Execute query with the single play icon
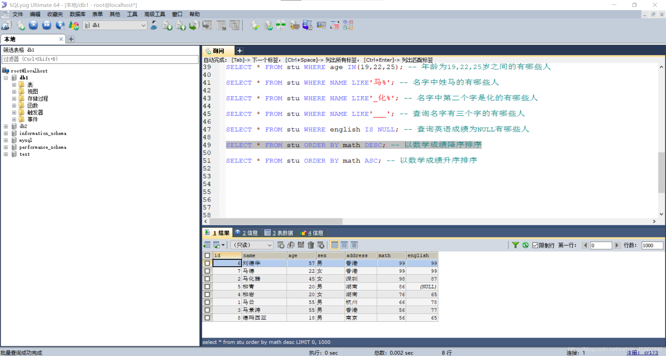The image size is (666, 356). point(33,25)
